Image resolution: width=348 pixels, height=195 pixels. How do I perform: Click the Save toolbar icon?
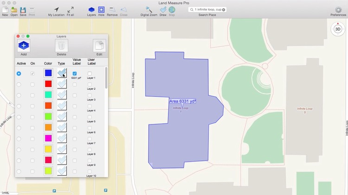[23, 9]
